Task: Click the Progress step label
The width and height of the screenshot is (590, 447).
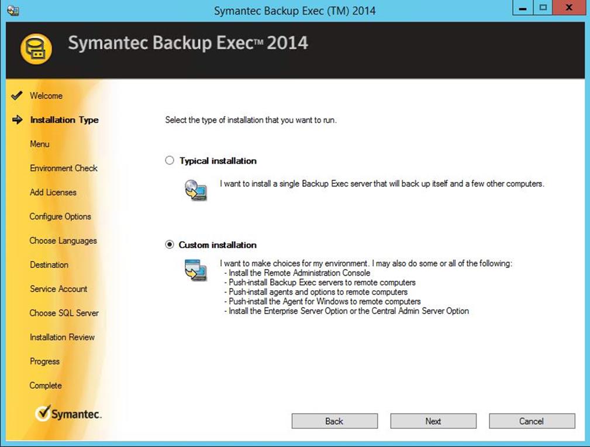Action: pyautogui.click(x=44, y=362)
